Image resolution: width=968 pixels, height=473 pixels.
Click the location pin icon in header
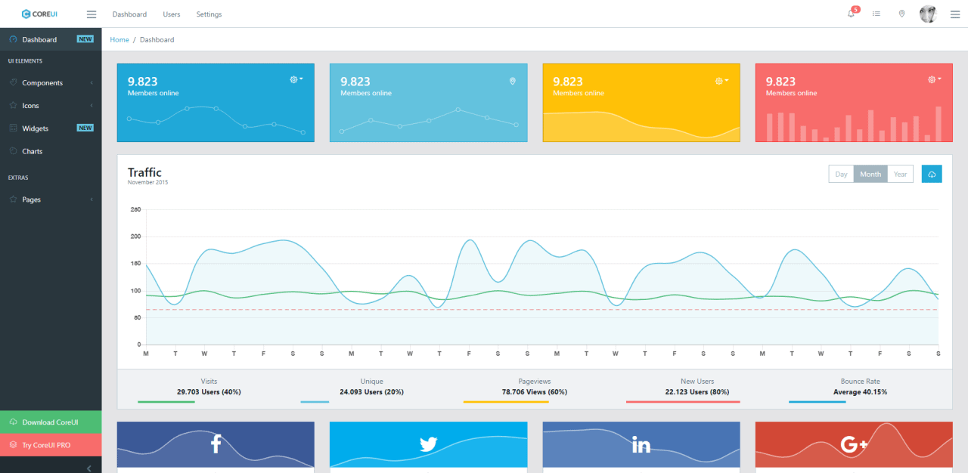coord(901,14)
